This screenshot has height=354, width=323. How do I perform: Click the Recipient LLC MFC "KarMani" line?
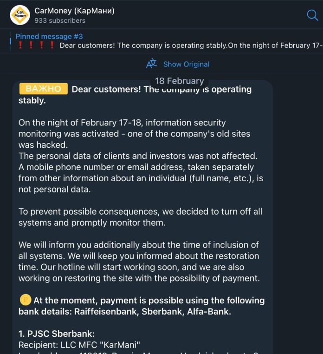[79, 345]
